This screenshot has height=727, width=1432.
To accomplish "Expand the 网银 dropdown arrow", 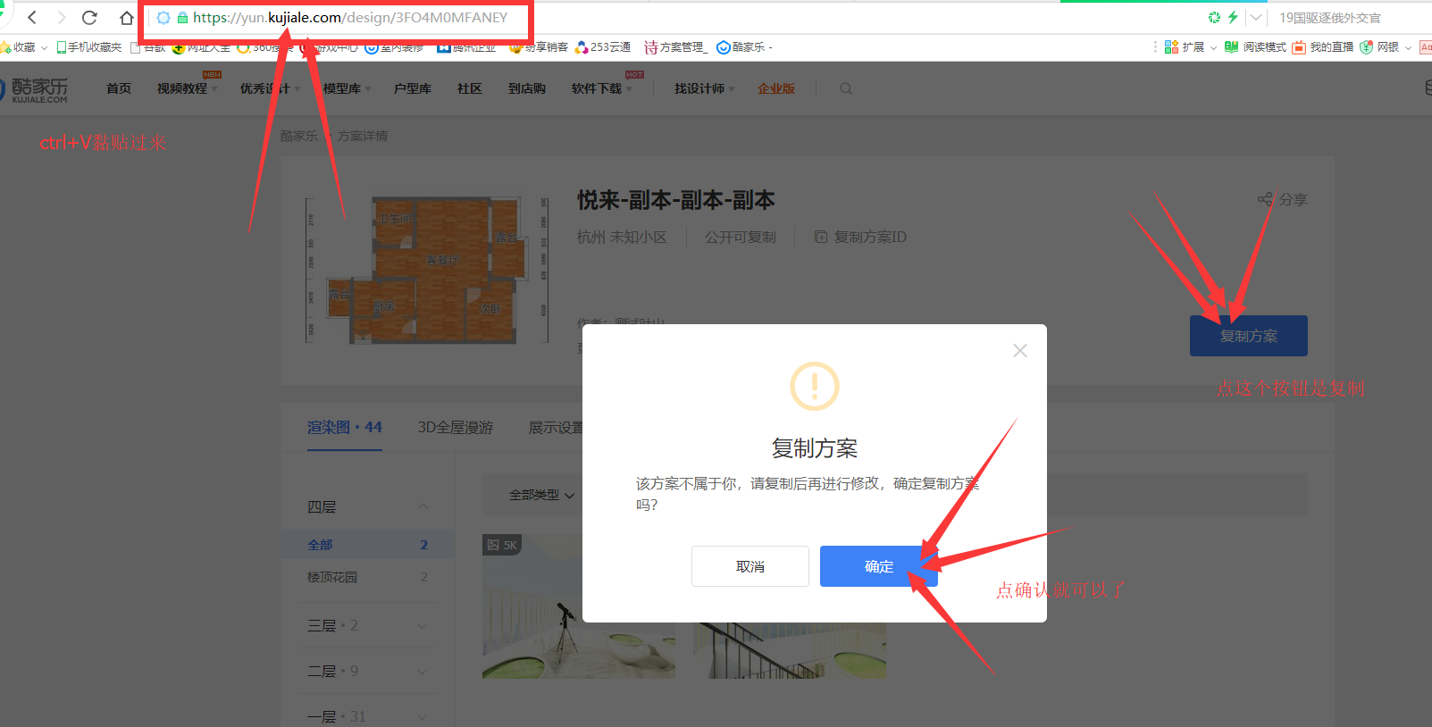I will pyautogui.click(x=1408, y=47).
